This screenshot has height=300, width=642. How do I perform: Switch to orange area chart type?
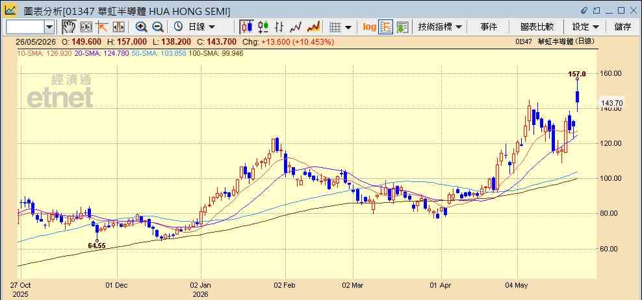313,27
